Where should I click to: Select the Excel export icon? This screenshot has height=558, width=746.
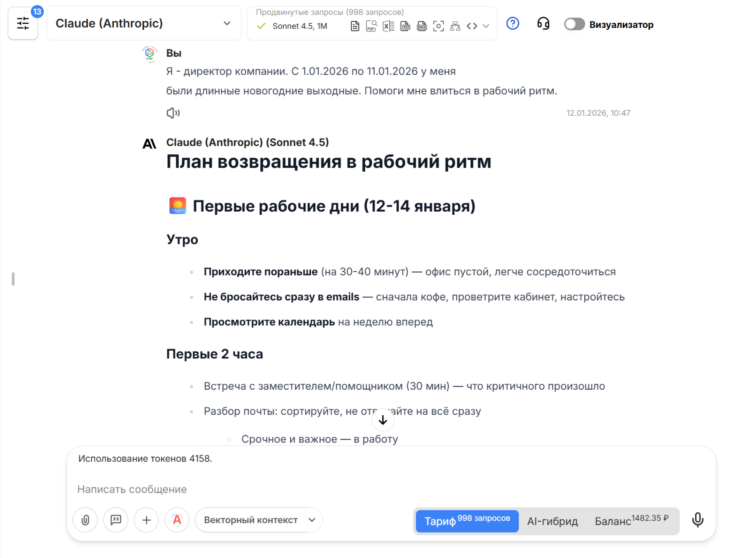coord(388,26)
